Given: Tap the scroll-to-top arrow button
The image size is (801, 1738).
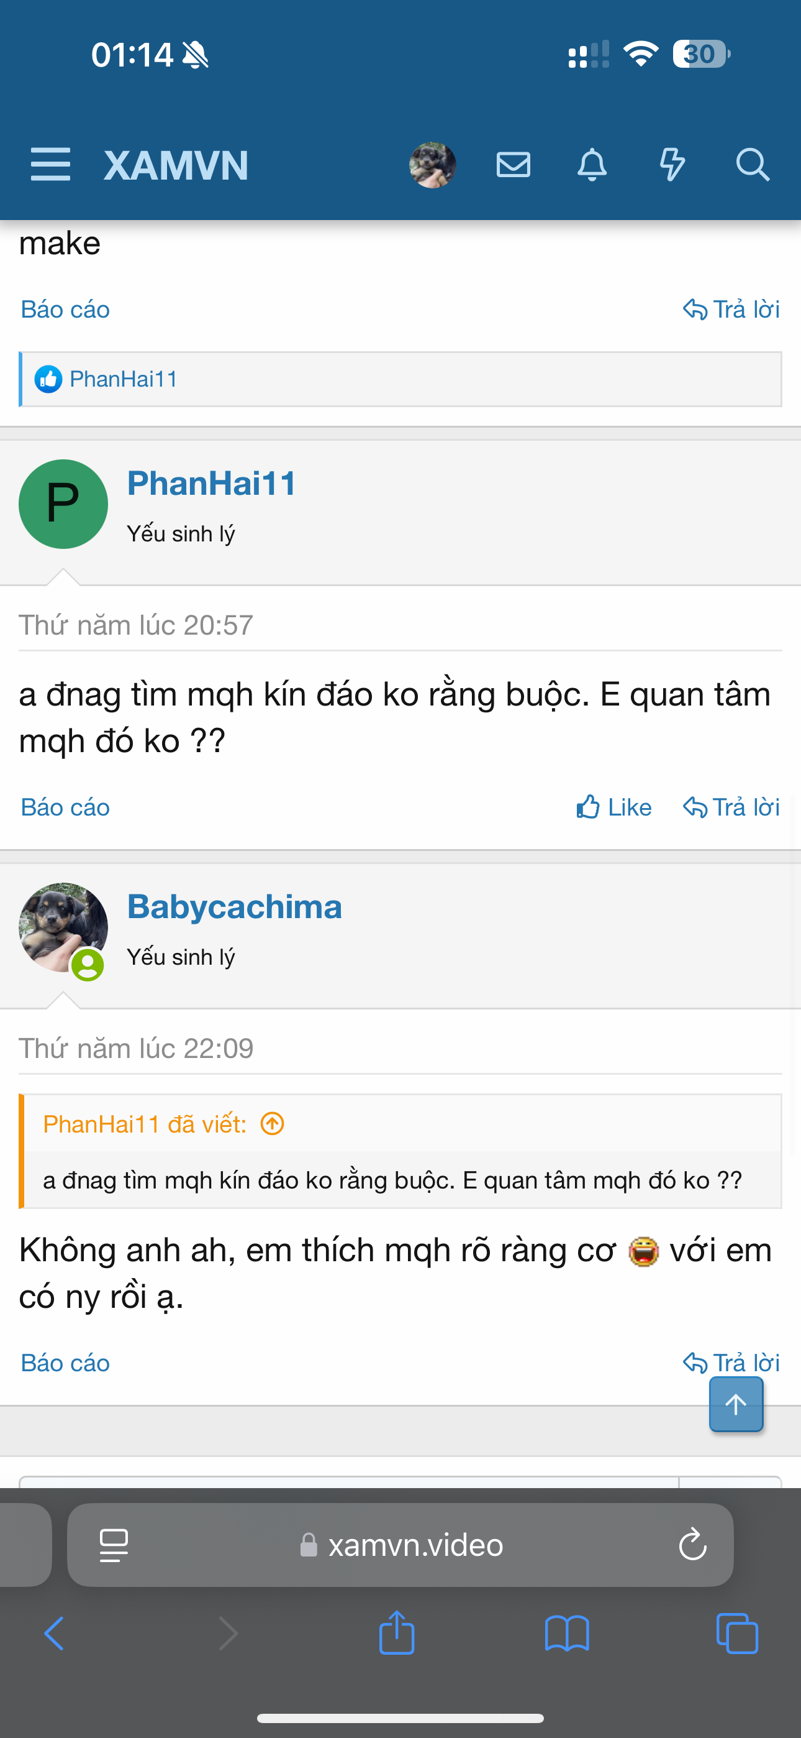Looking at the screenshot, I should point(736,1404).
